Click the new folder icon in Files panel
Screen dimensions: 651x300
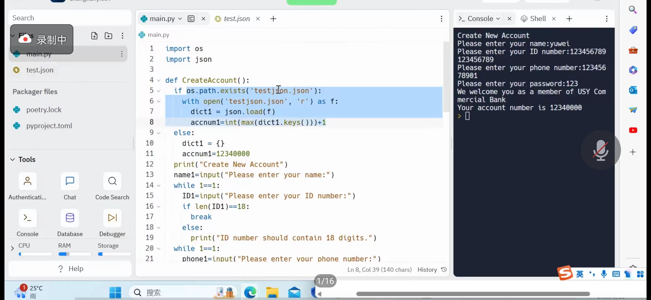point(108,36)
